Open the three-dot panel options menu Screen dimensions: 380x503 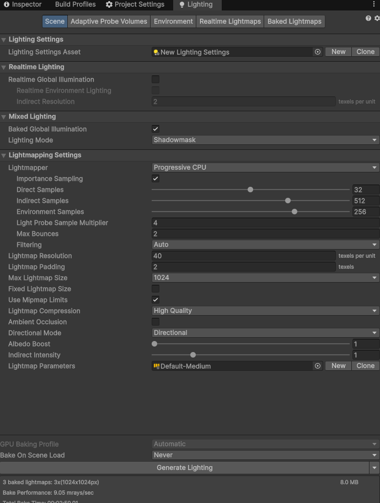coord(373,4)
